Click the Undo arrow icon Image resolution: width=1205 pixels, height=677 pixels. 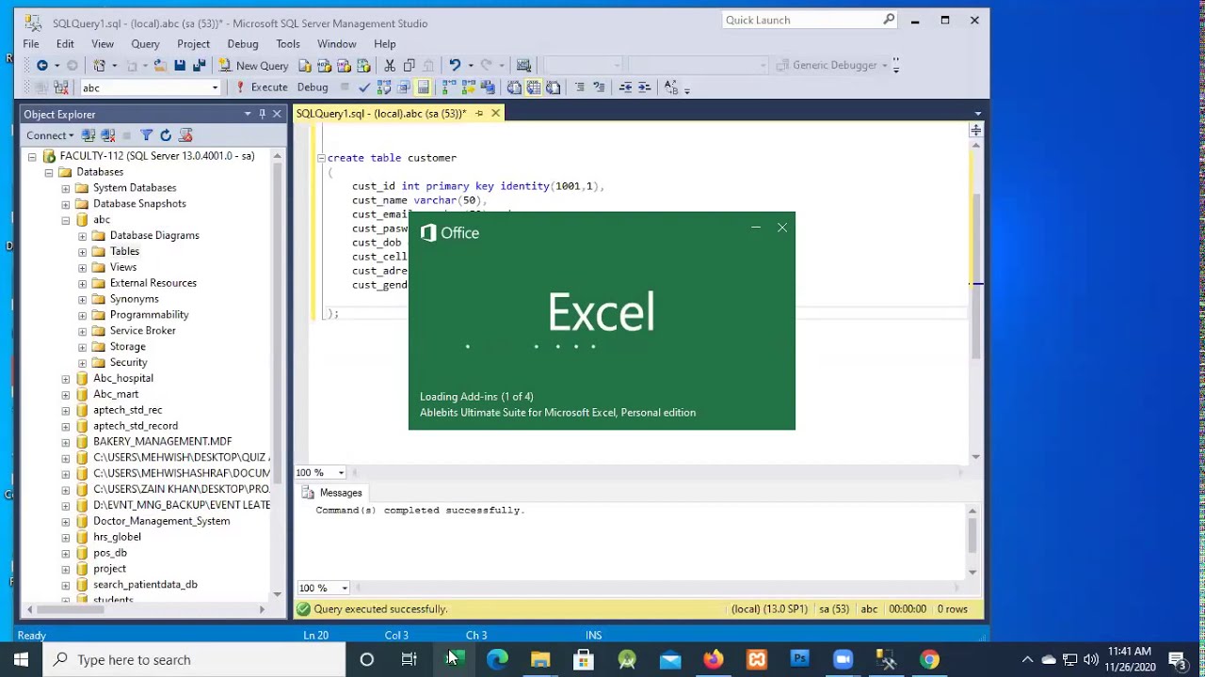(x=455, y=65)
